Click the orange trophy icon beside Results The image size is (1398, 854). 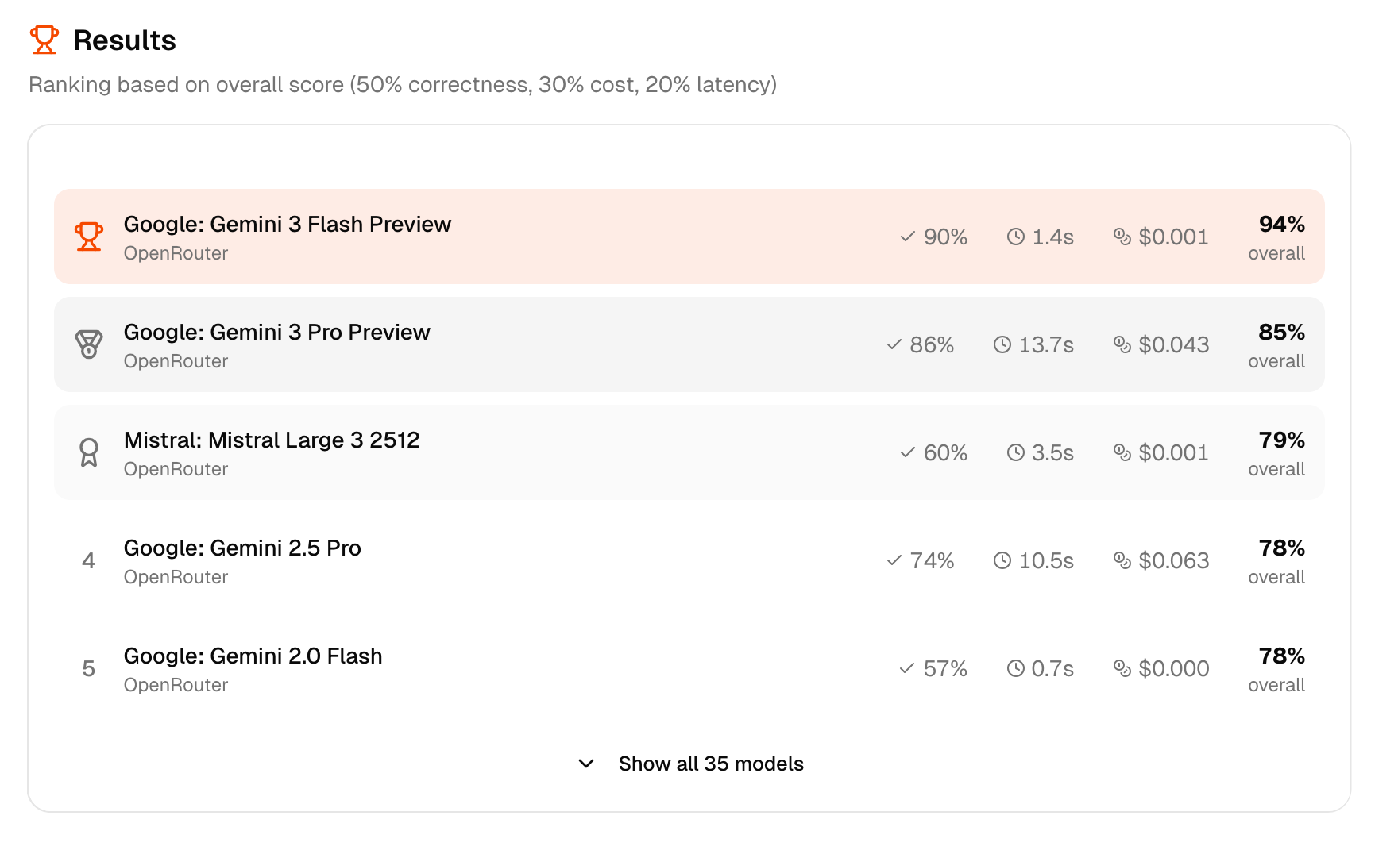tap(44, 40)
